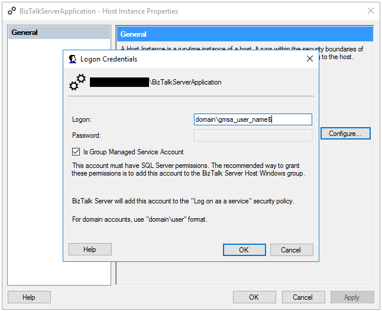Confirm credentials with OK in Logon dialog

(x=244, y=250)
